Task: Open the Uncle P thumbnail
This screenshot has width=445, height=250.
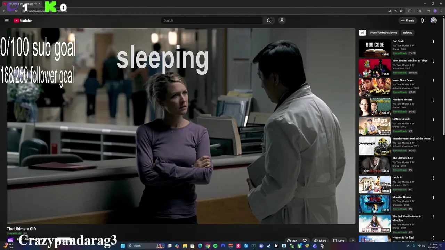Action: (375, 184)
